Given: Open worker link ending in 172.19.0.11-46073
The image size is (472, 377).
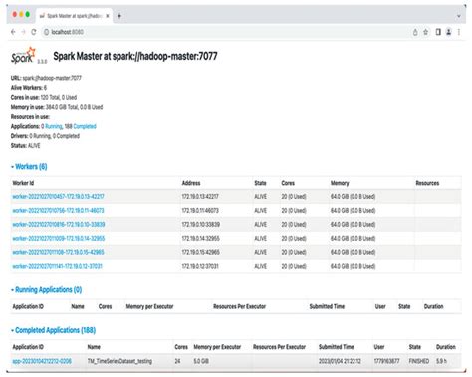Looking at the screenshot, I should pos(58,211).
